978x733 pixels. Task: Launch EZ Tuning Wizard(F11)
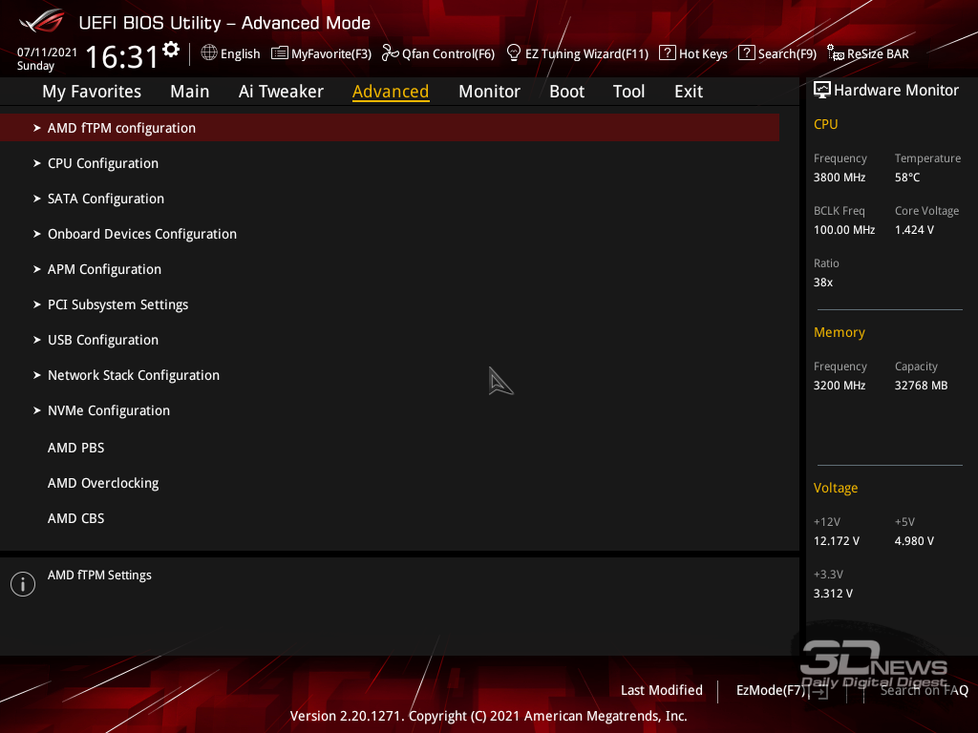587,54
